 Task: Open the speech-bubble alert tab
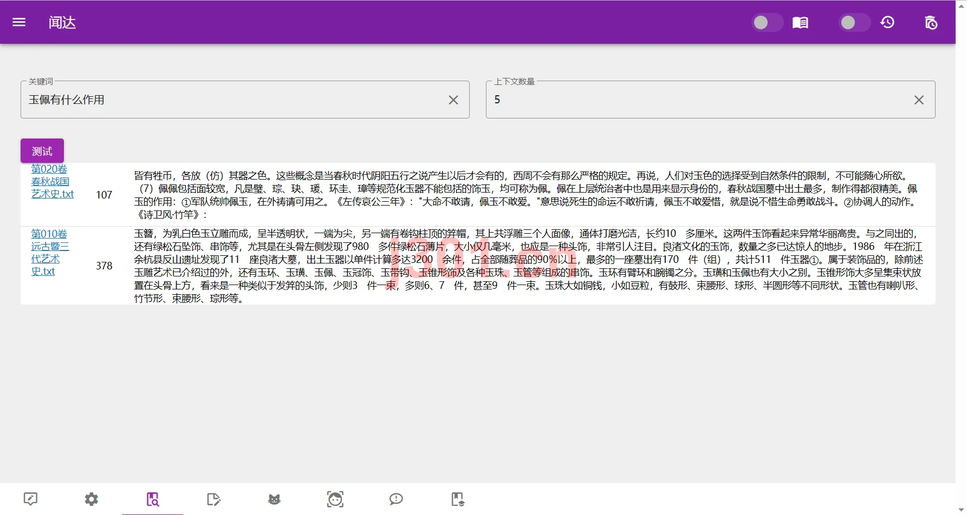(x=396, y=499)
